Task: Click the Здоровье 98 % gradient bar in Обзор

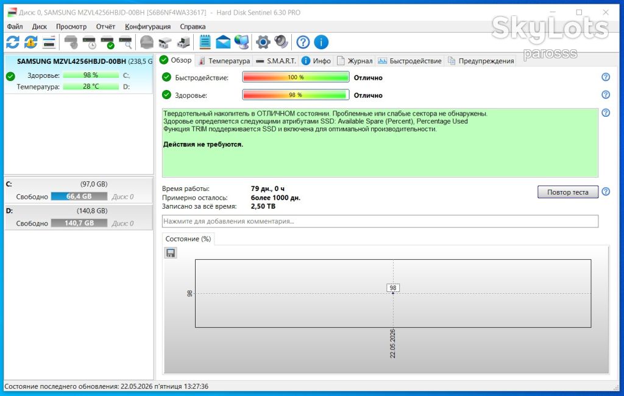Action: [x=296, y=95]
